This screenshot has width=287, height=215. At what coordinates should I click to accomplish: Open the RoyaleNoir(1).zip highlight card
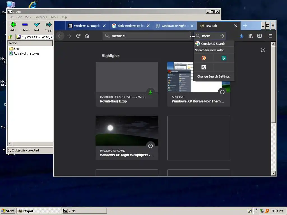pos(127,84)
